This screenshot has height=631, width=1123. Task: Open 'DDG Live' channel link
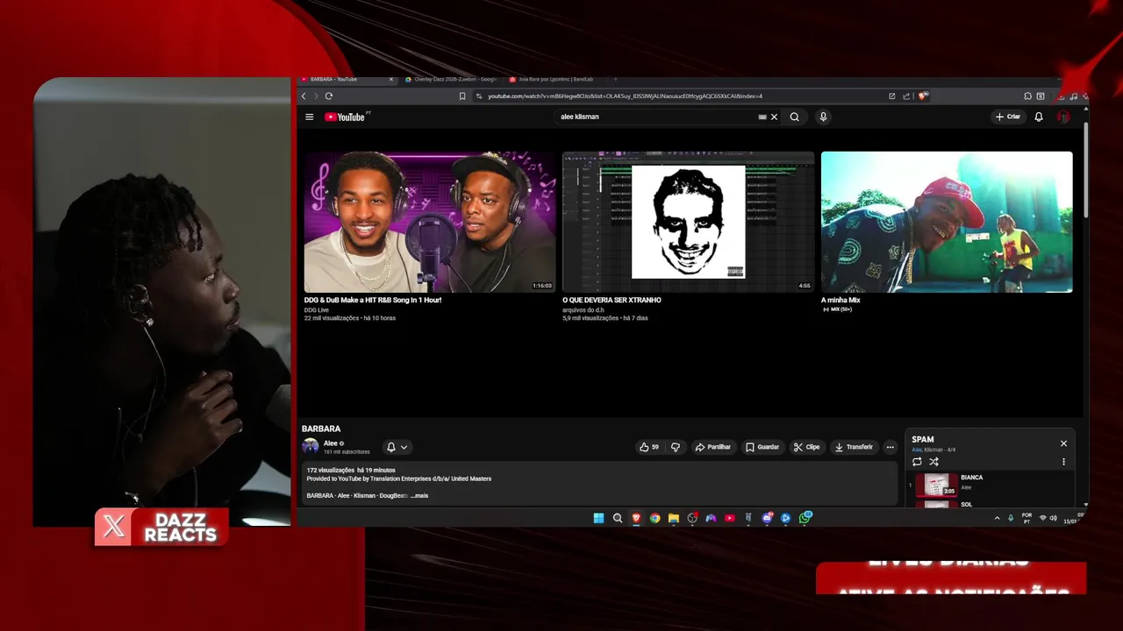[x=317, y=309]
